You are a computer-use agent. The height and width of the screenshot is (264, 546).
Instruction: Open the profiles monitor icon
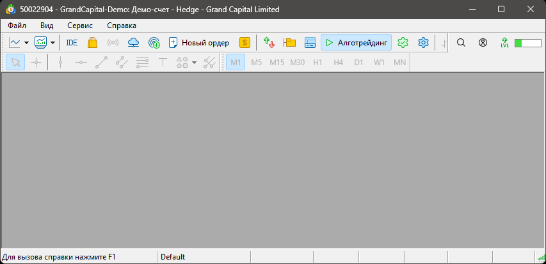pos(41,43)
